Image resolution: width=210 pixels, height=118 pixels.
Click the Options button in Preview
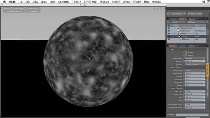coord(7,9)
